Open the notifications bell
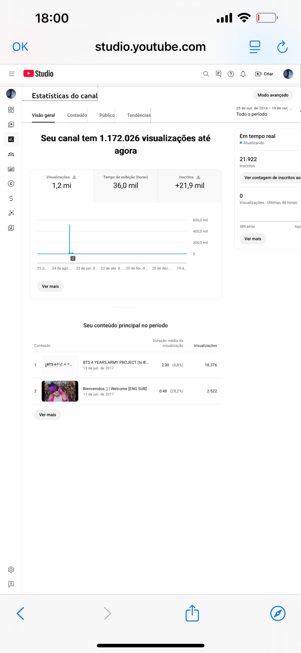The height and width of the screenshot is (653, 301). [243, 74]
